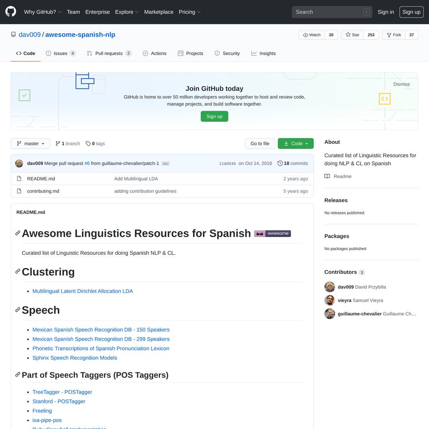Click the contributing.md file icon

click(x=19, y=191)
